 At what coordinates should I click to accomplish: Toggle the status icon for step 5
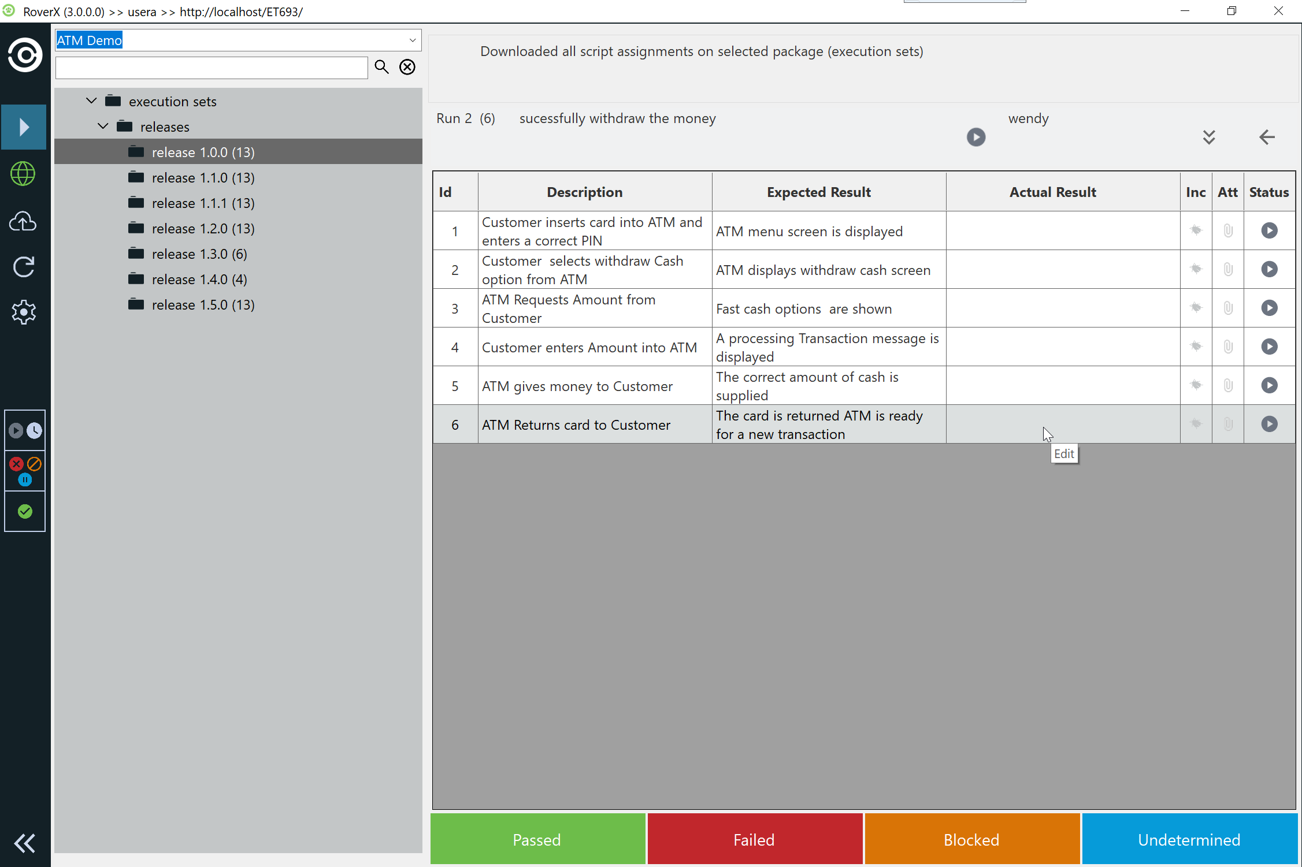1269,385
